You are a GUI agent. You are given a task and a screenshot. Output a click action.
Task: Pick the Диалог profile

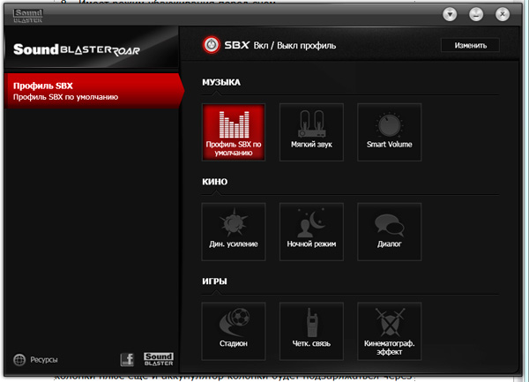[x=389, y=231]
